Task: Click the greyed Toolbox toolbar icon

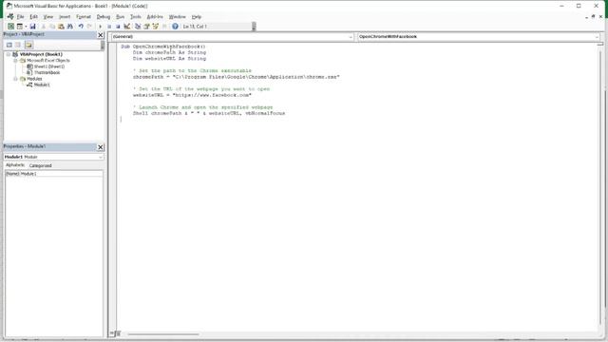Action: pos(164,27)
